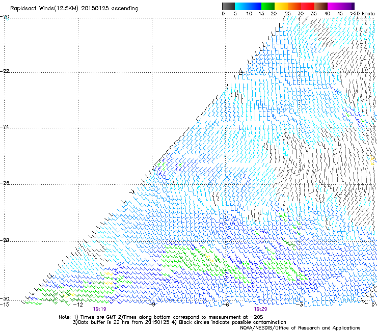This screenshot has width=377, height=331.
Task: Click the cyan 5-10 knots legend segment
Action: click(241, 6)
